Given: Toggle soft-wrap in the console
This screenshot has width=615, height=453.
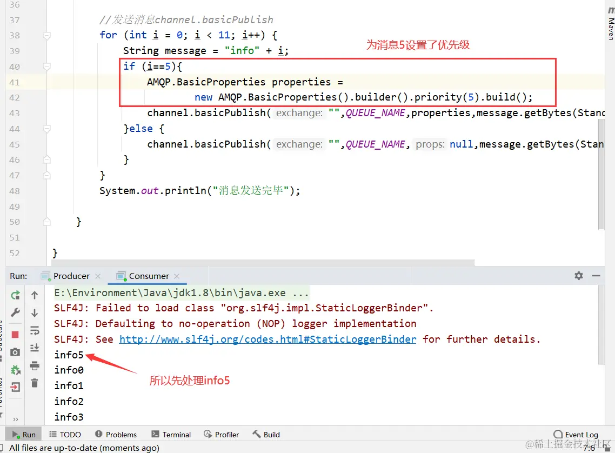Looking at the screenshot, I should click(35, 331).
